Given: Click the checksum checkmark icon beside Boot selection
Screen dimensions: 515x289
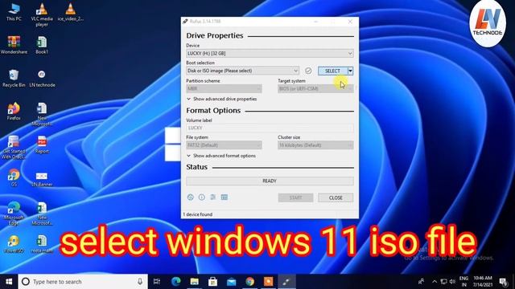Looking at the screenshot, I should pyautogui.click(x=308, y=71).
